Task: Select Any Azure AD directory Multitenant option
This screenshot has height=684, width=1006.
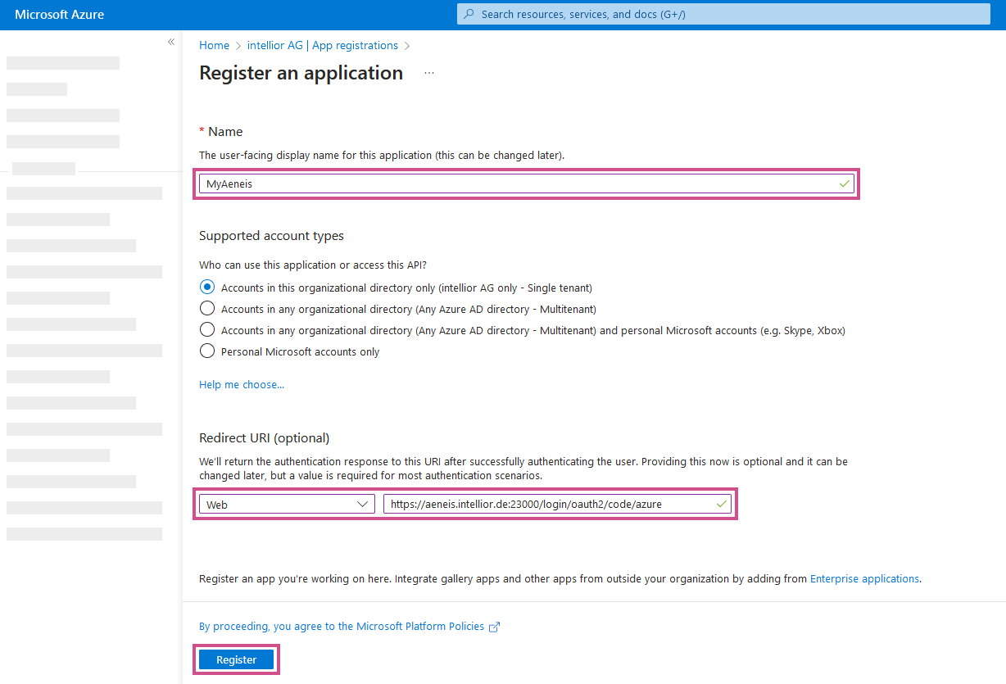Action: click(x=207, y=309)
